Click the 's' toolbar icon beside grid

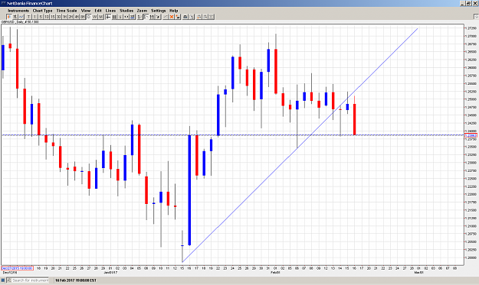120,17
